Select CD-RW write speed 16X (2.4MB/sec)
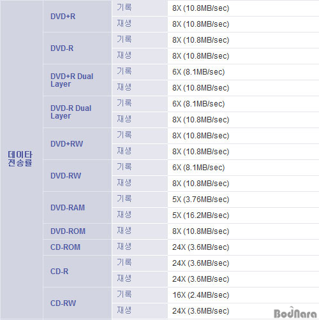The image size is (319, 320). 200,295
